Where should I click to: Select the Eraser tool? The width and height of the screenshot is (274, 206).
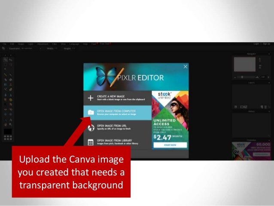(6, 80)
